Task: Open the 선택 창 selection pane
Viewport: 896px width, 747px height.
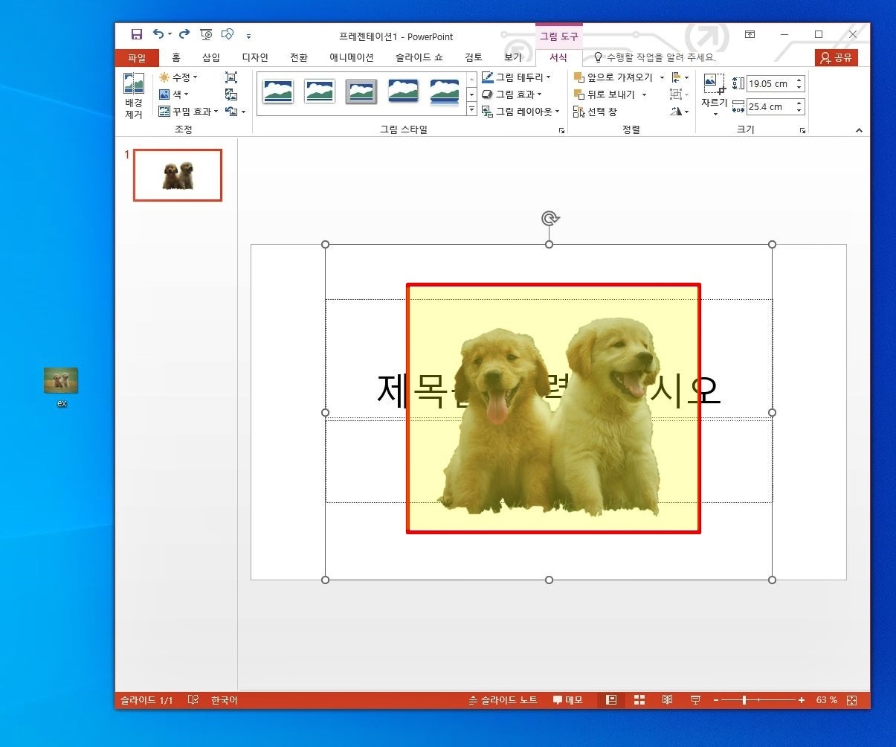Action: (595, 112)
